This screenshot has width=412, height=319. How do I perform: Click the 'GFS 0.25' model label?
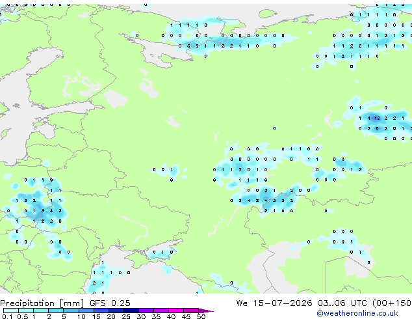coord(110,303)
